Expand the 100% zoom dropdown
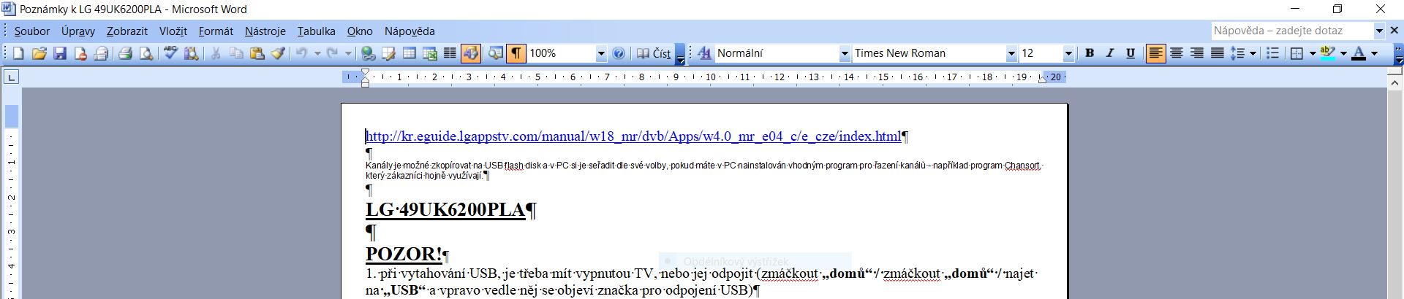 pos(601,53)
